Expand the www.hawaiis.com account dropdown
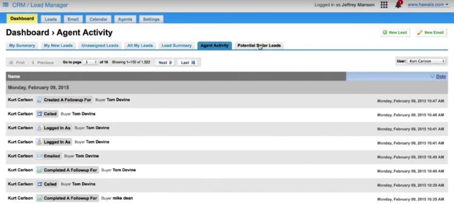The image size is (454, 204). (x=428, y=5)
